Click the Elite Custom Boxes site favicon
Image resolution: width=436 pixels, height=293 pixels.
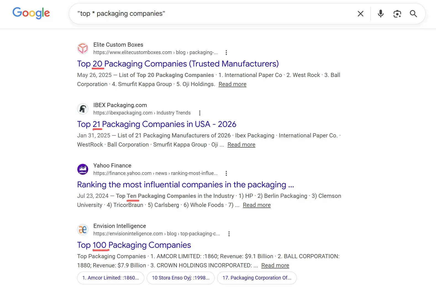tap(83, 48)
